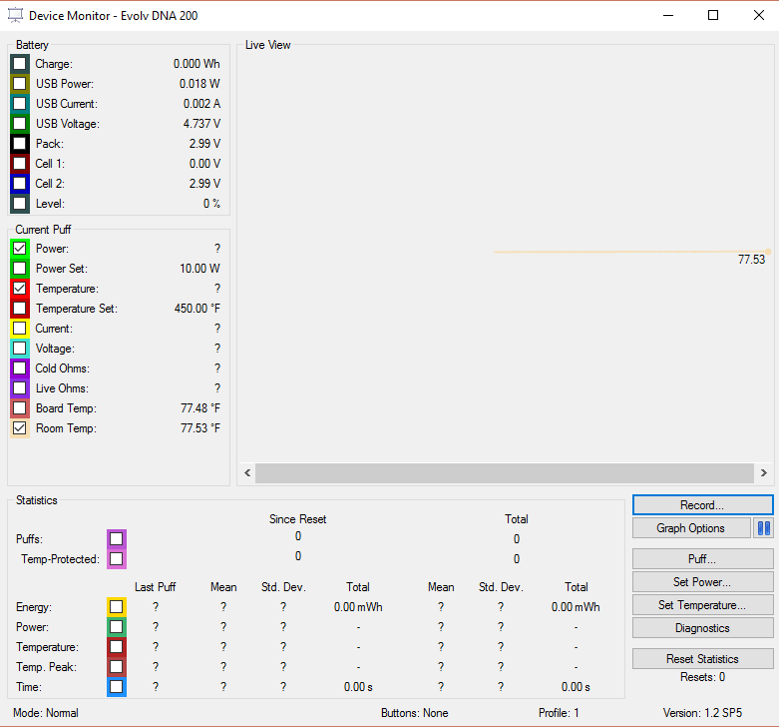Toggle the Energy statistics checkbox

point(117,606)
